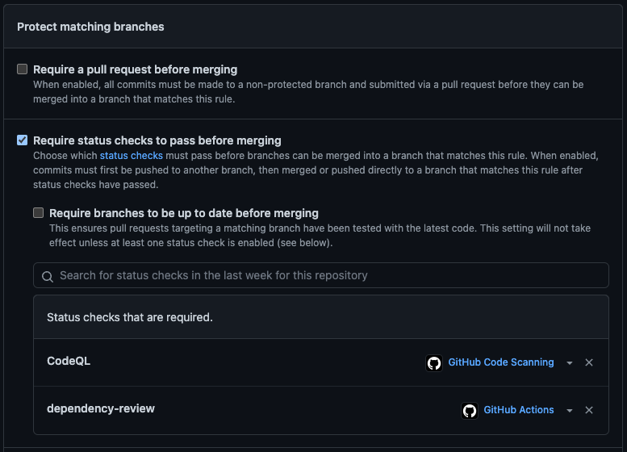Open the blue 'status checks' link

point(131,155)
